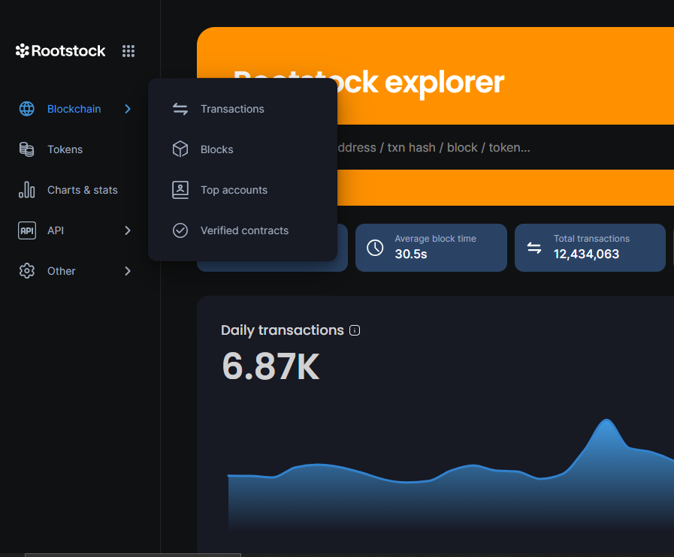Viewport: 674px width, 557px height.
Task: Click the Tokens coins icon
Action: pyautogui.click(x=27, y=149)
